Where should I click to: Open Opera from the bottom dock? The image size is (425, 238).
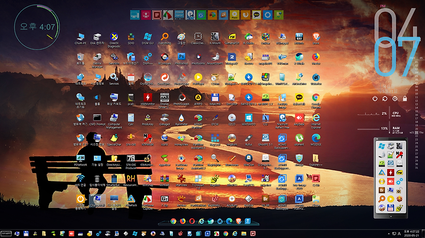[x=192, y=222]
